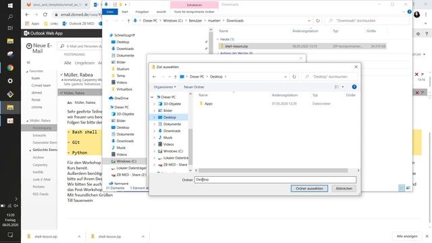Open view options dropdown arrow in dialog
432x243 pixels.
[x=343, y=87]
